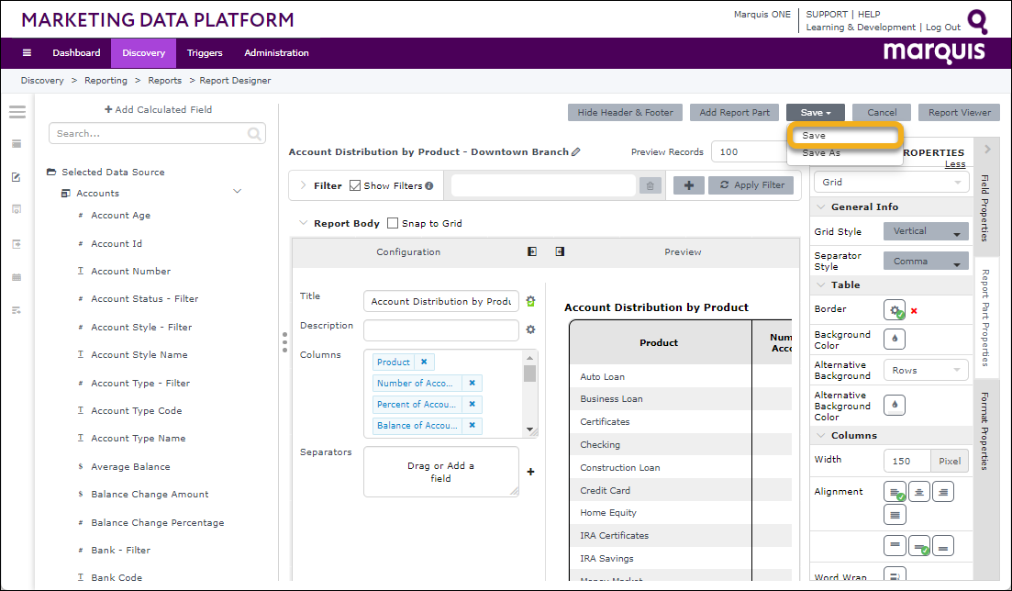Open the Triggers nav tab
Screen dimensions: 1012x591
[x=205, y=53]
